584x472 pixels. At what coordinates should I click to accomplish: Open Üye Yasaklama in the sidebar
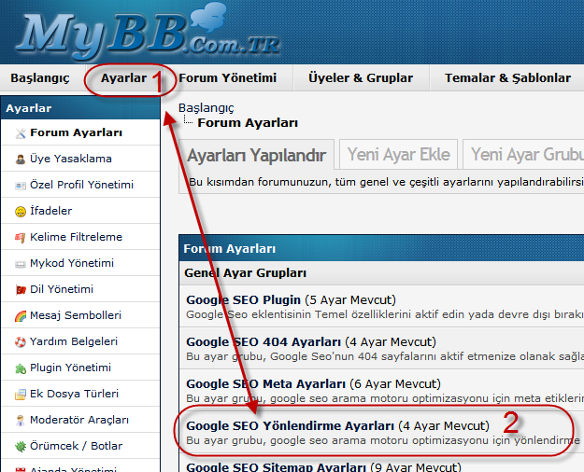click(x=71, y=159)
